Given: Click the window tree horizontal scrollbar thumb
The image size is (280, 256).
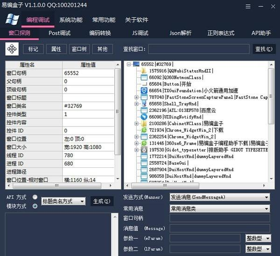Looking at the screenshot, I should (x=165, y=186).
